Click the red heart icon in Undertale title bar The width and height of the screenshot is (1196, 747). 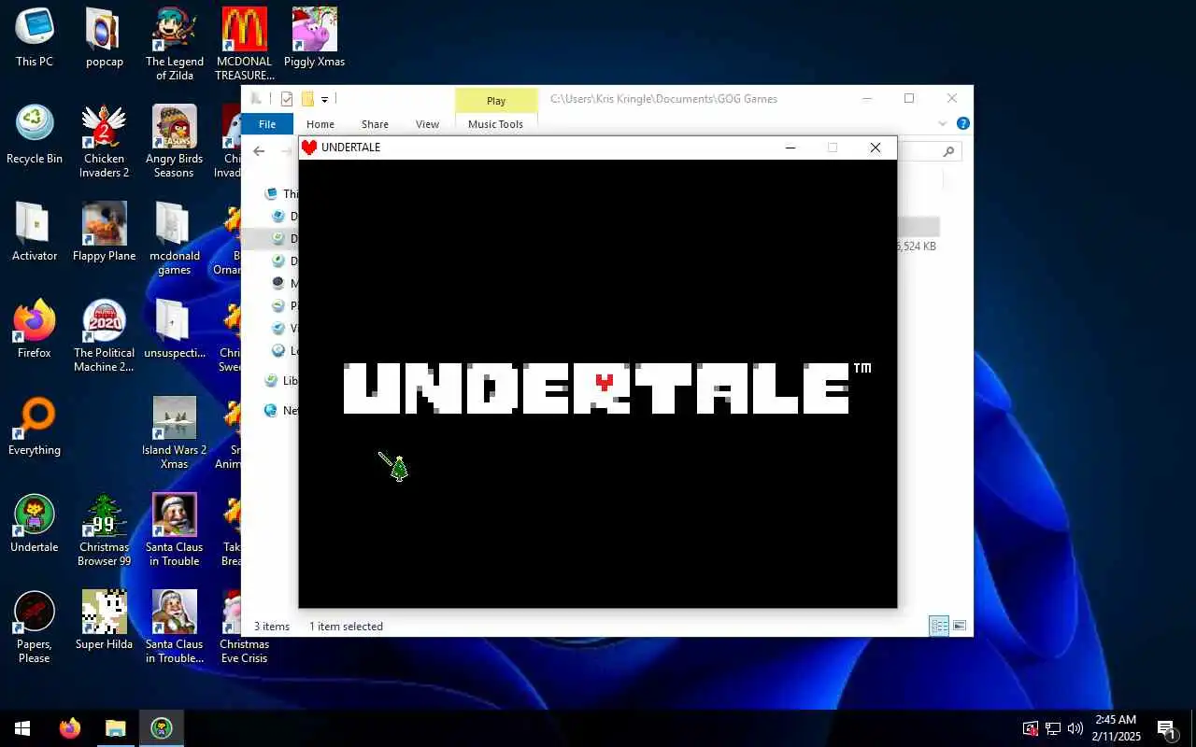point(310,148)
